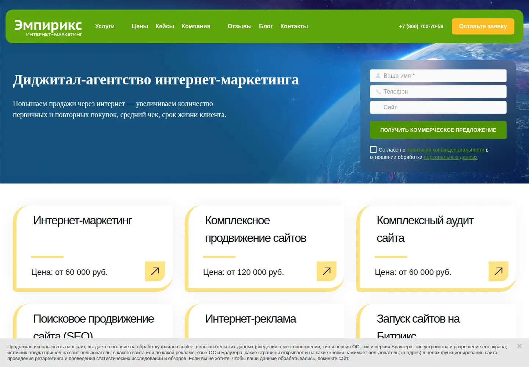Viewport: 529px width, 367px height.
Task: Click heading 'Диджитал-агентство интернет-маркетинга'
Action: point(156,80)
